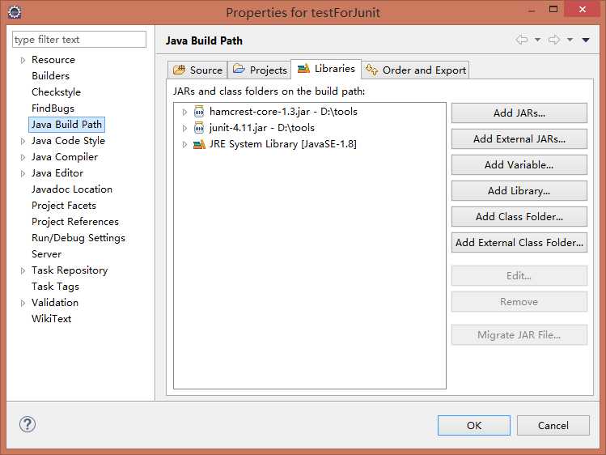Click the Add Variable... button
Image resolution: width=606 pixels, height=455 pixels.
tap(519, 164)
